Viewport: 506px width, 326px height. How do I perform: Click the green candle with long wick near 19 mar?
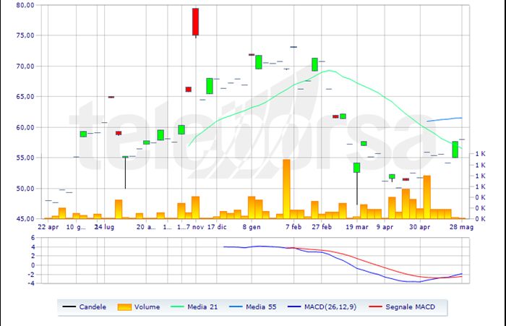[356, 168]
